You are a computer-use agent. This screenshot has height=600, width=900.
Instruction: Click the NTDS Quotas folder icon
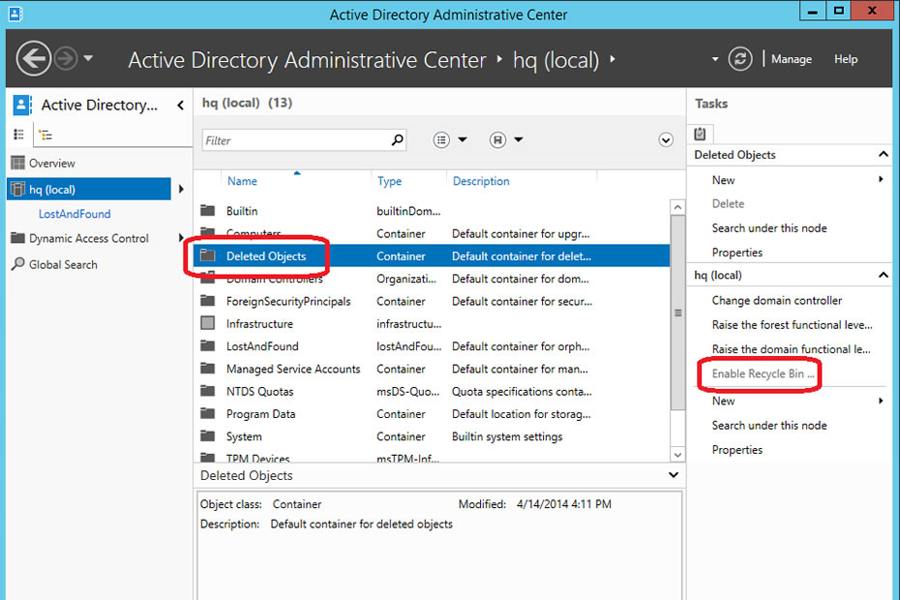point(207,390)
